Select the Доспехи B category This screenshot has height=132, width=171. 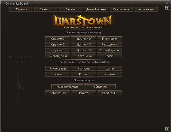coord(84,50)
